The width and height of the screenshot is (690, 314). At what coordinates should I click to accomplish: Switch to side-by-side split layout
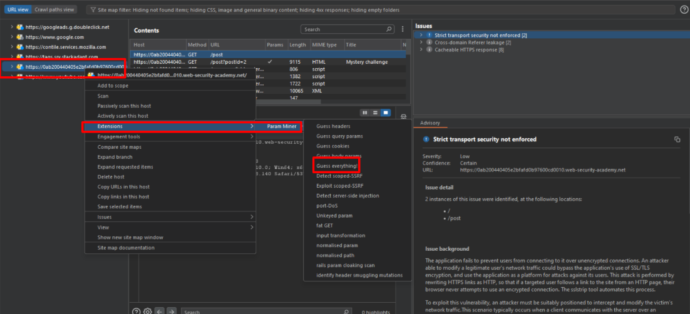tap(364, 113)
